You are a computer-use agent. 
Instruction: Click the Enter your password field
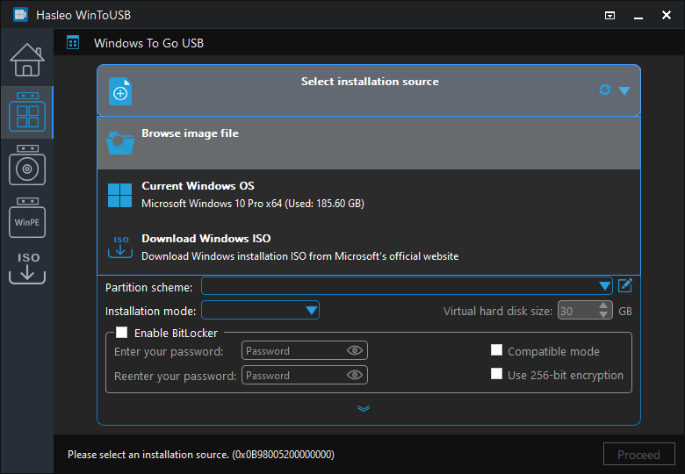click(x=305, y=350)
